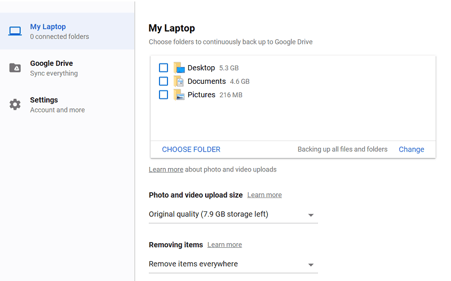Click Change next to backing up files

click(412, 149)
